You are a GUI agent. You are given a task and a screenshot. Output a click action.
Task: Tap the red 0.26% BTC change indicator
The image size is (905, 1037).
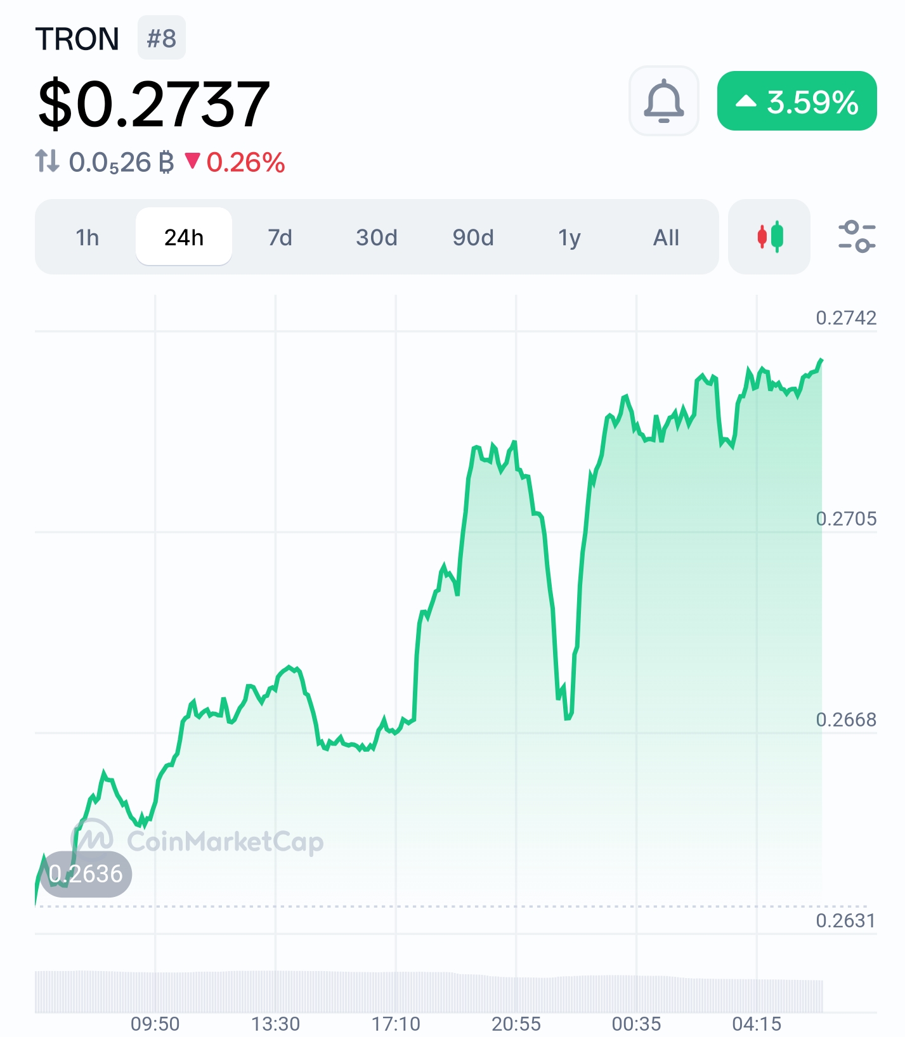tap(235, 162)
